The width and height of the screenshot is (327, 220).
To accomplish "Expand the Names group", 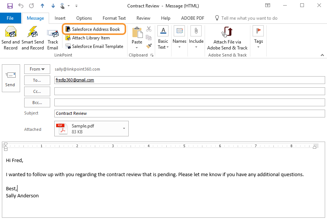I will pos(179,38).
